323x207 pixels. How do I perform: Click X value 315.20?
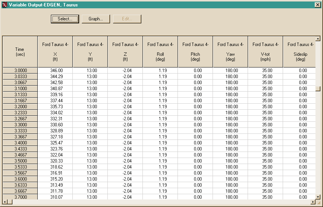pos(55,179)
